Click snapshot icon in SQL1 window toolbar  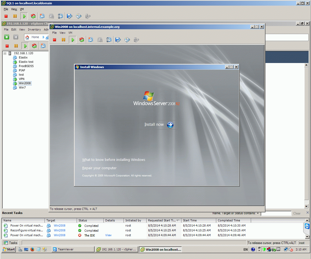click(42, 16)
